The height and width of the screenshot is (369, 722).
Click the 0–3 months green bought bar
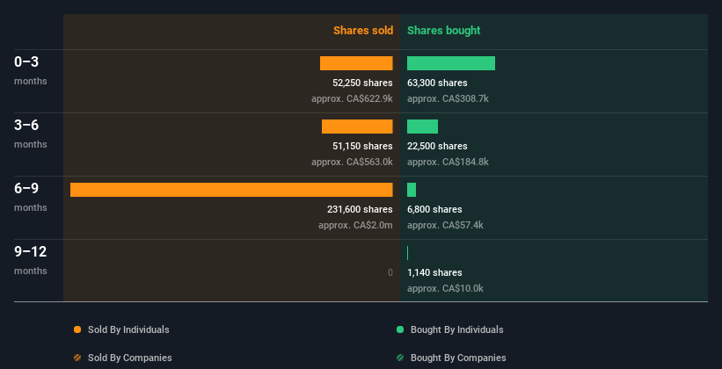(x=451, y=63)
